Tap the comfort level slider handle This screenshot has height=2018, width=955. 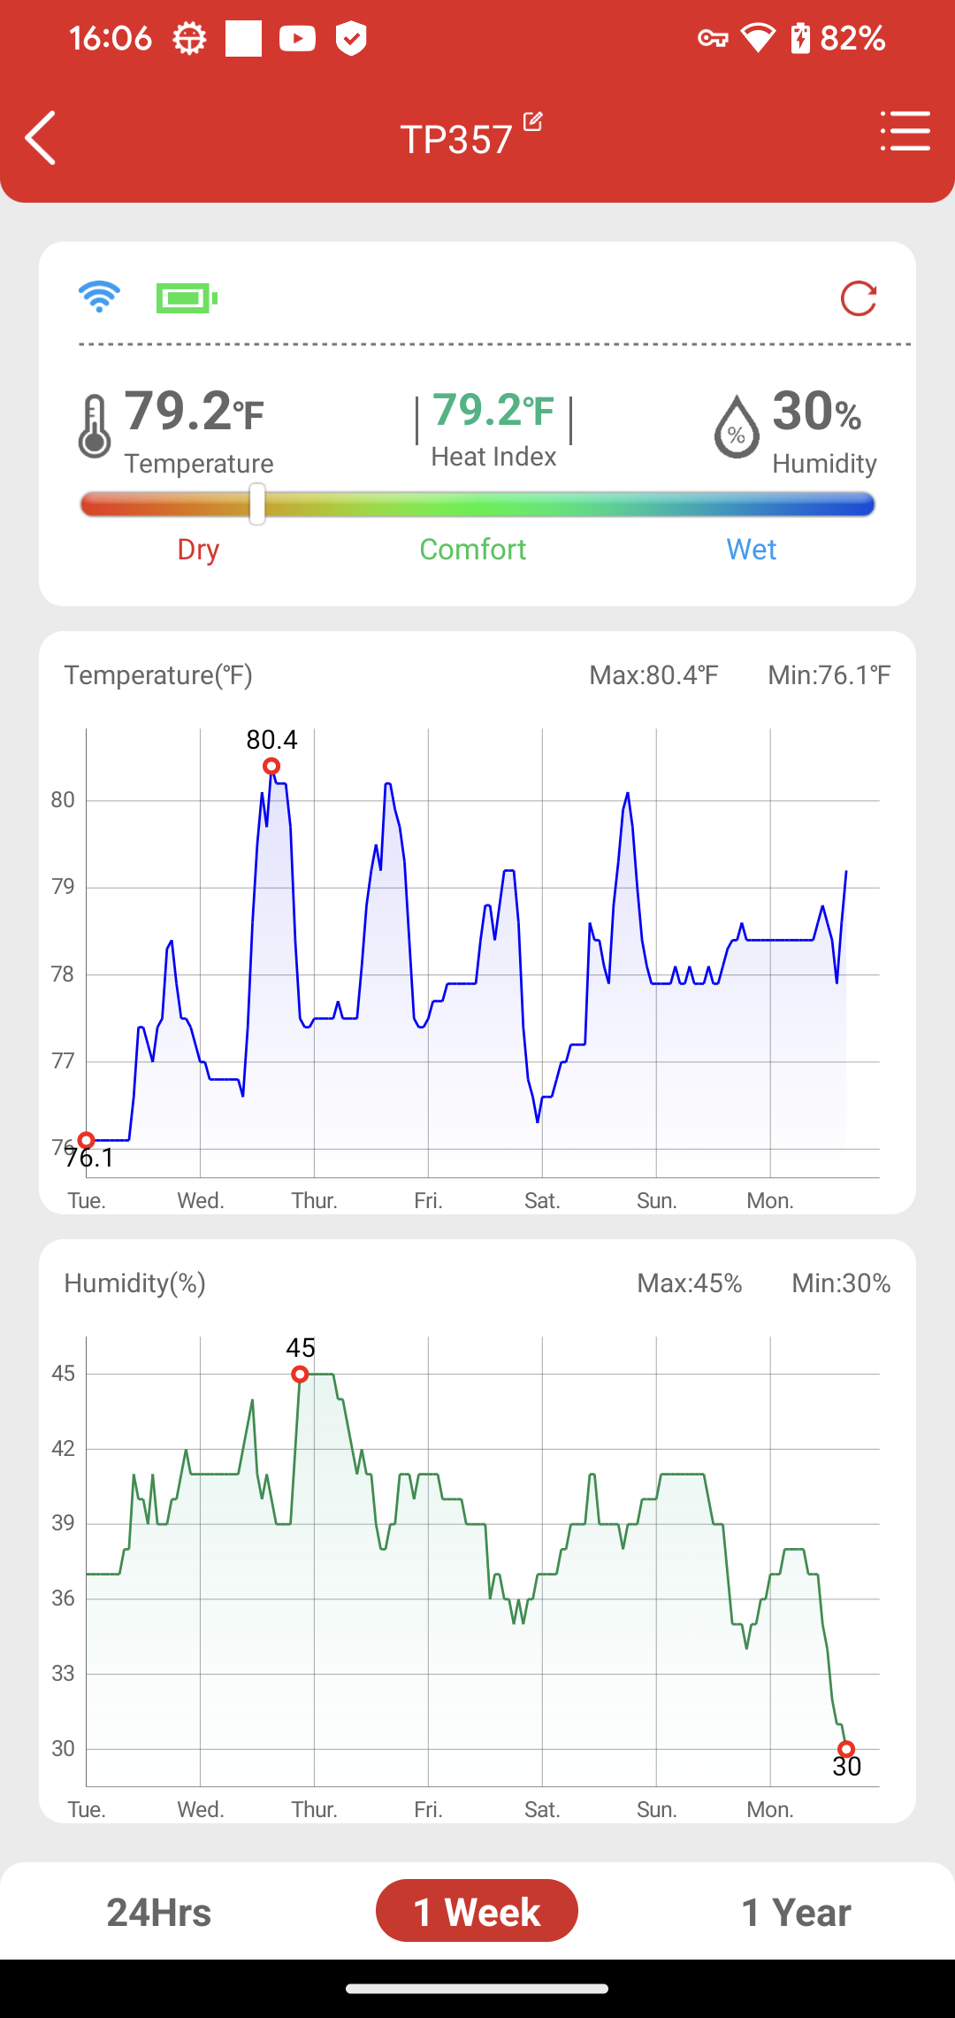[x=257, y=504]
